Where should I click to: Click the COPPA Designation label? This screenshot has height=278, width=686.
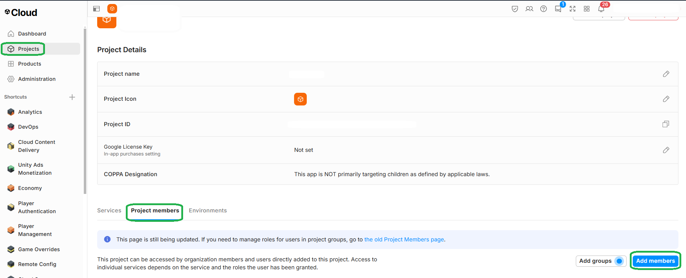coord(131,174)
